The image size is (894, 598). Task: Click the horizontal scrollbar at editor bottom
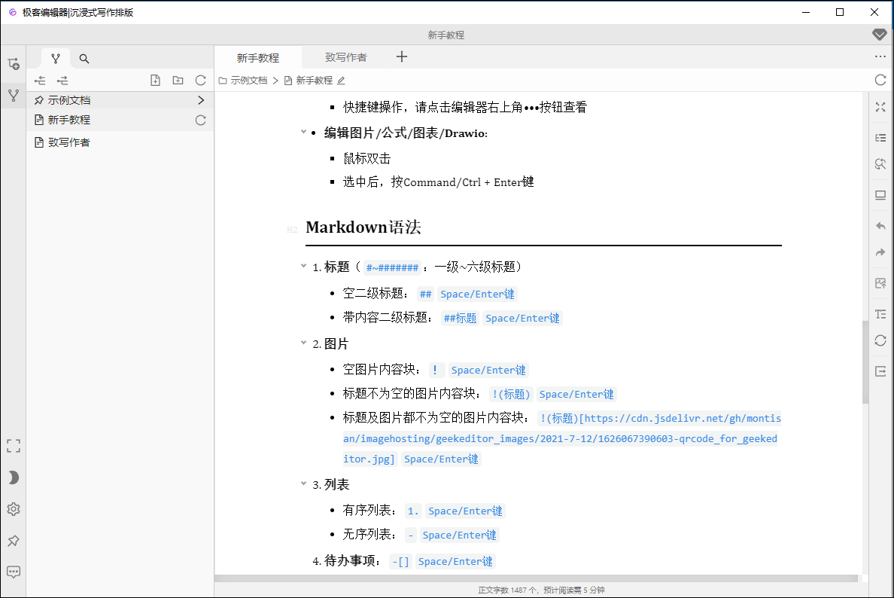click(x=536, y=578)
